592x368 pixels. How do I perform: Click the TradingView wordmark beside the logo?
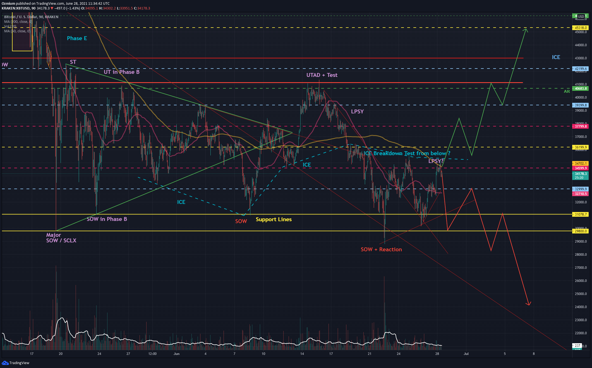[19, 363]
